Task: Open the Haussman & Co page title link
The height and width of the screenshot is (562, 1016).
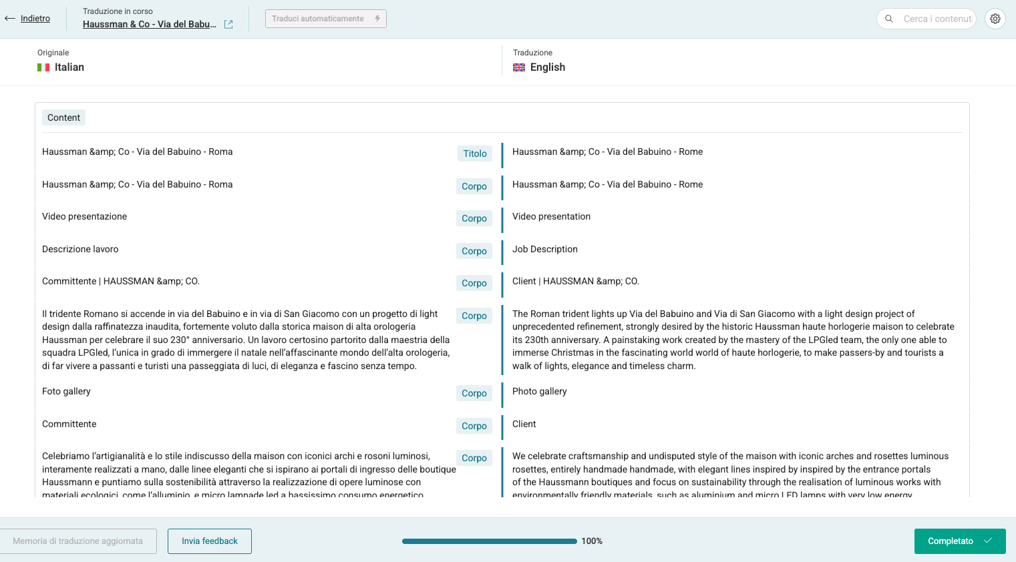Action: pyautogui.click(x=150, y=24)
